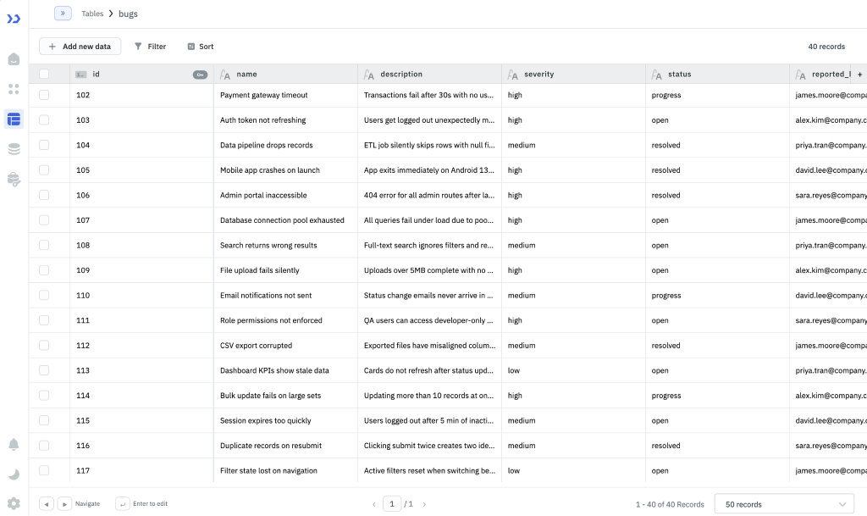867x516 pixels.
Task: Open the notifications bell icon
Action: pyautogui.click(x=14, y=445)
